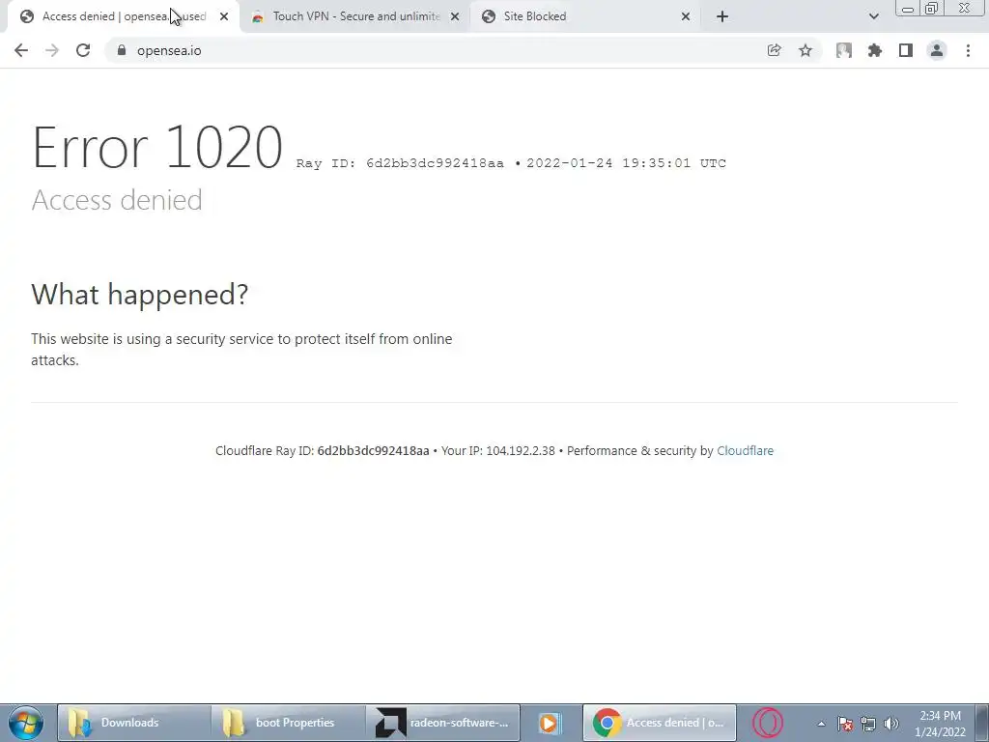The height and width of the screenshot is (742, 989).
Task: Click the forward navigation arrow
Action: pos(52,50)
